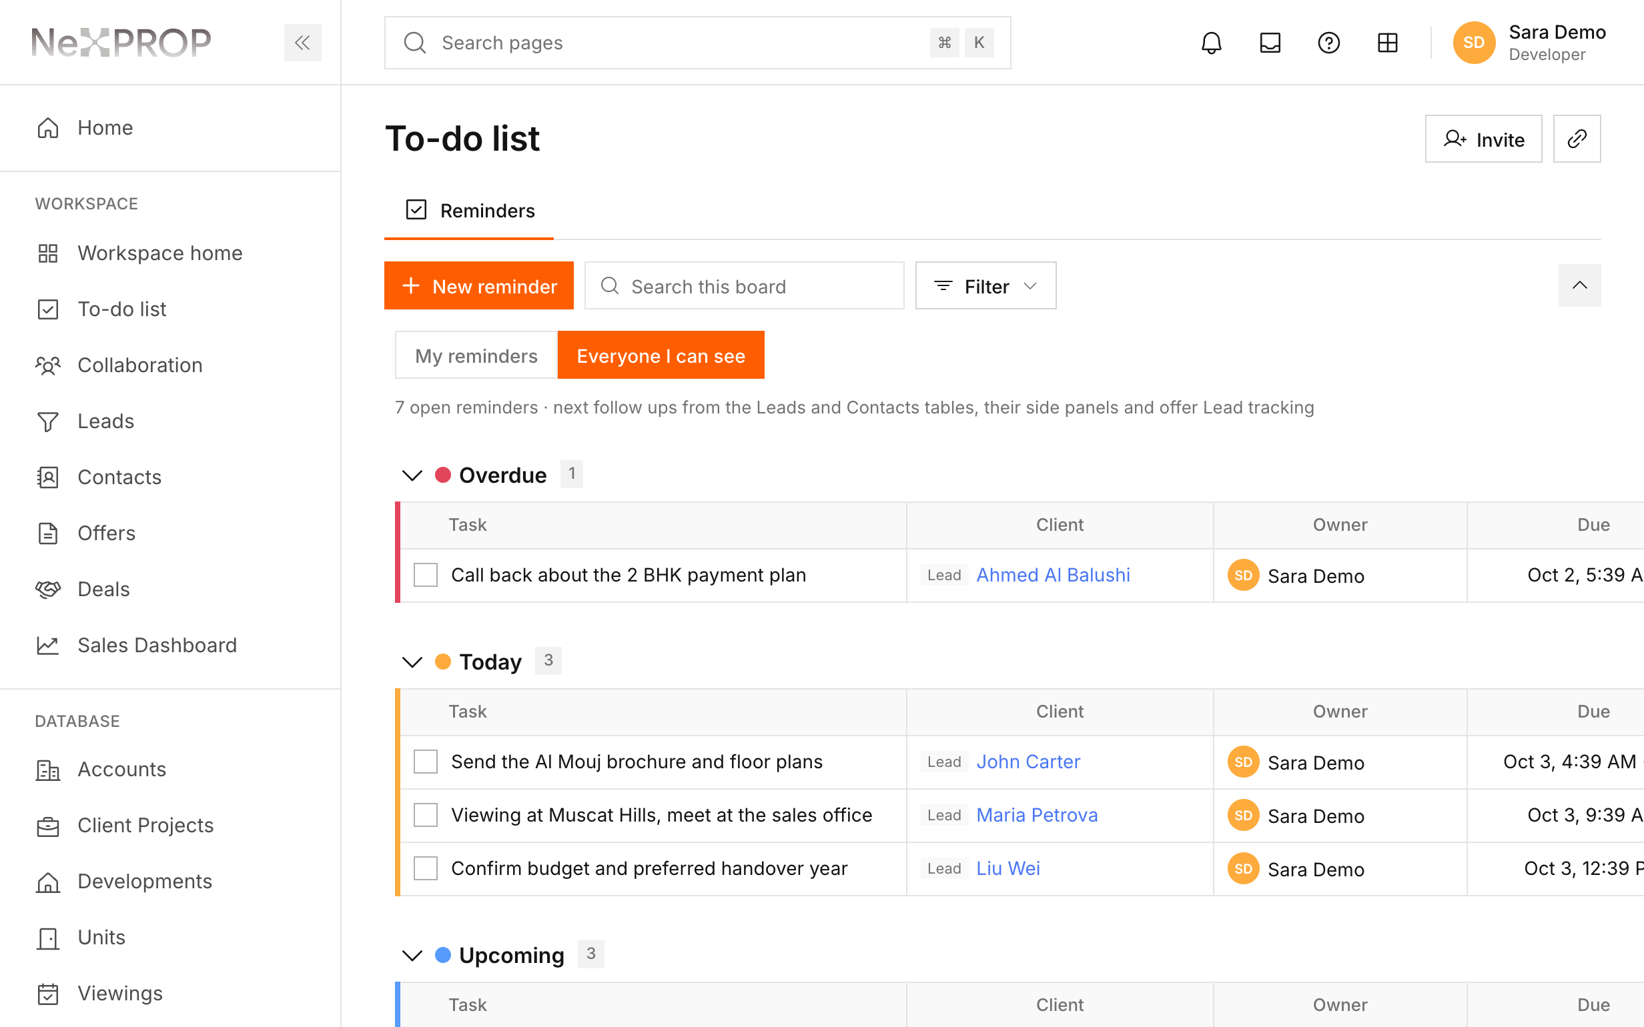Collapse the board toolbar with up chevron
This screenshot has width=1644, height=1027.
[x=1579, y=285]
